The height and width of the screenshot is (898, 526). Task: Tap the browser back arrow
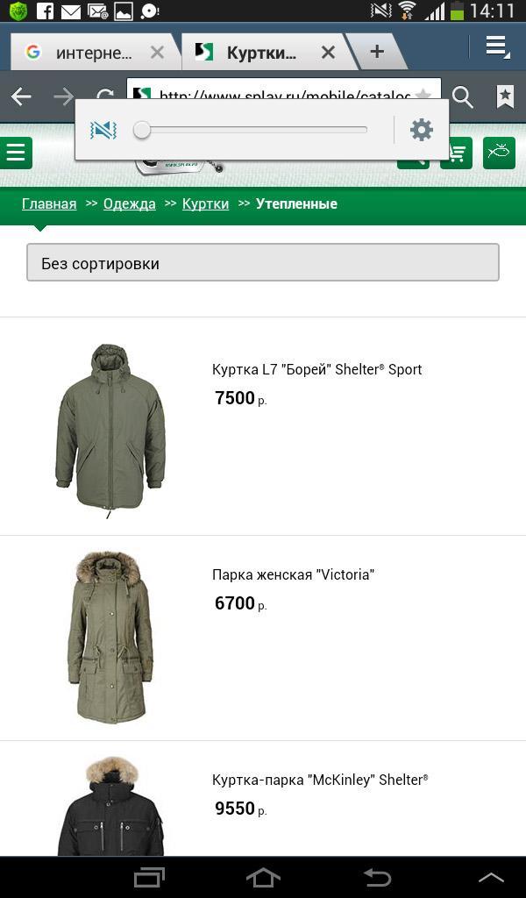pyautogui.click(x=21, y=96)
